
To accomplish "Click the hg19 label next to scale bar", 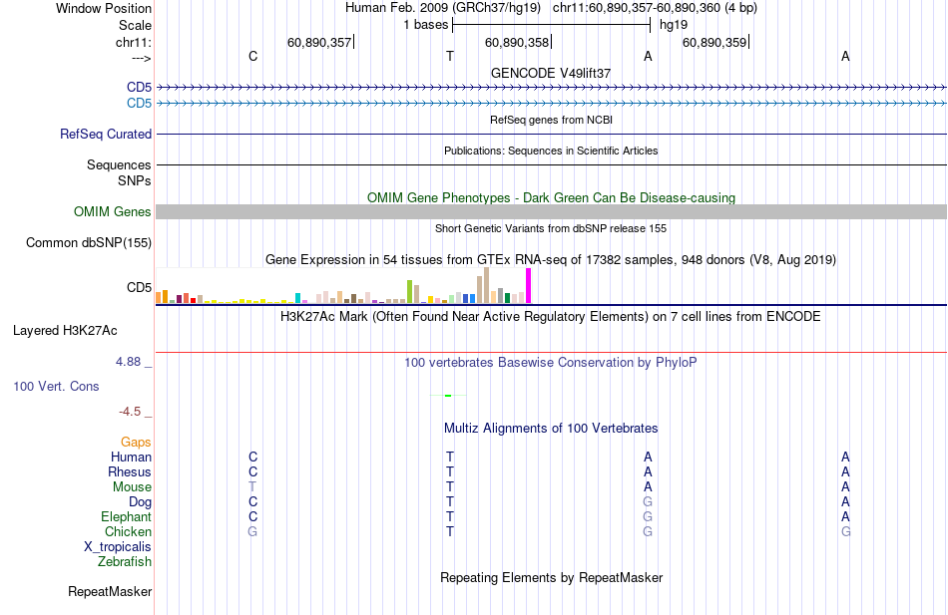I will tap(674, 25).
